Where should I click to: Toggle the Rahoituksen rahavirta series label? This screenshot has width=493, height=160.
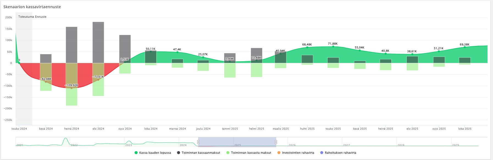(x=340, y=153)
